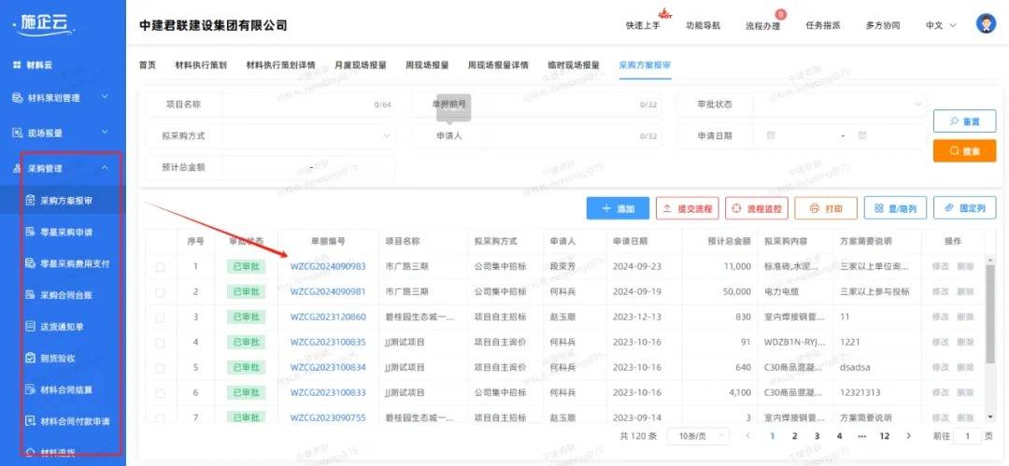Viewport: 1009px width, 466px height.
Task: Click the magnifier icon on 搜索 button
Action: 956,151
